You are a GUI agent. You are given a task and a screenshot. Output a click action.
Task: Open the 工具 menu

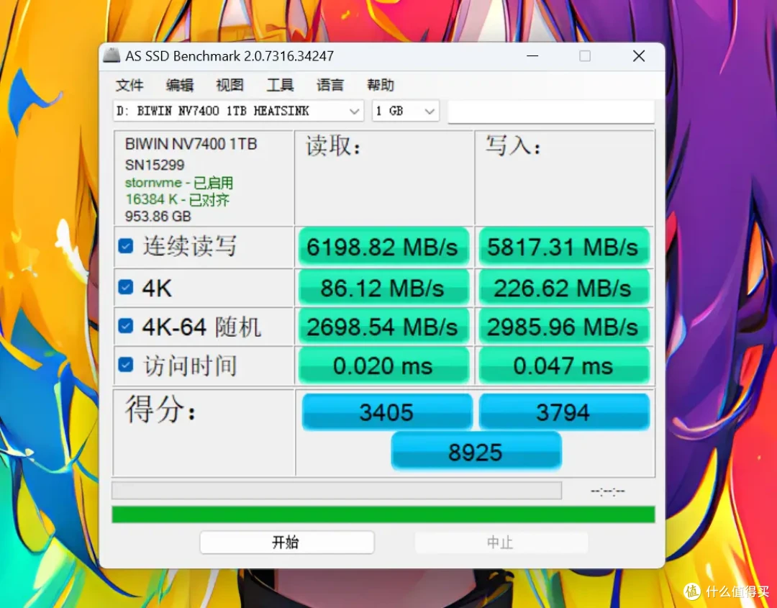coord(280,85)
